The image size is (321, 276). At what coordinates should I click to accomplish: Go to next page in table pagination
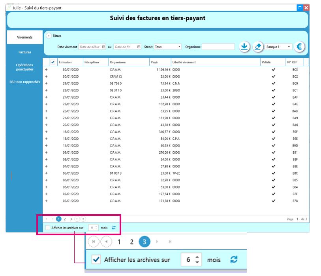point(77,219)
